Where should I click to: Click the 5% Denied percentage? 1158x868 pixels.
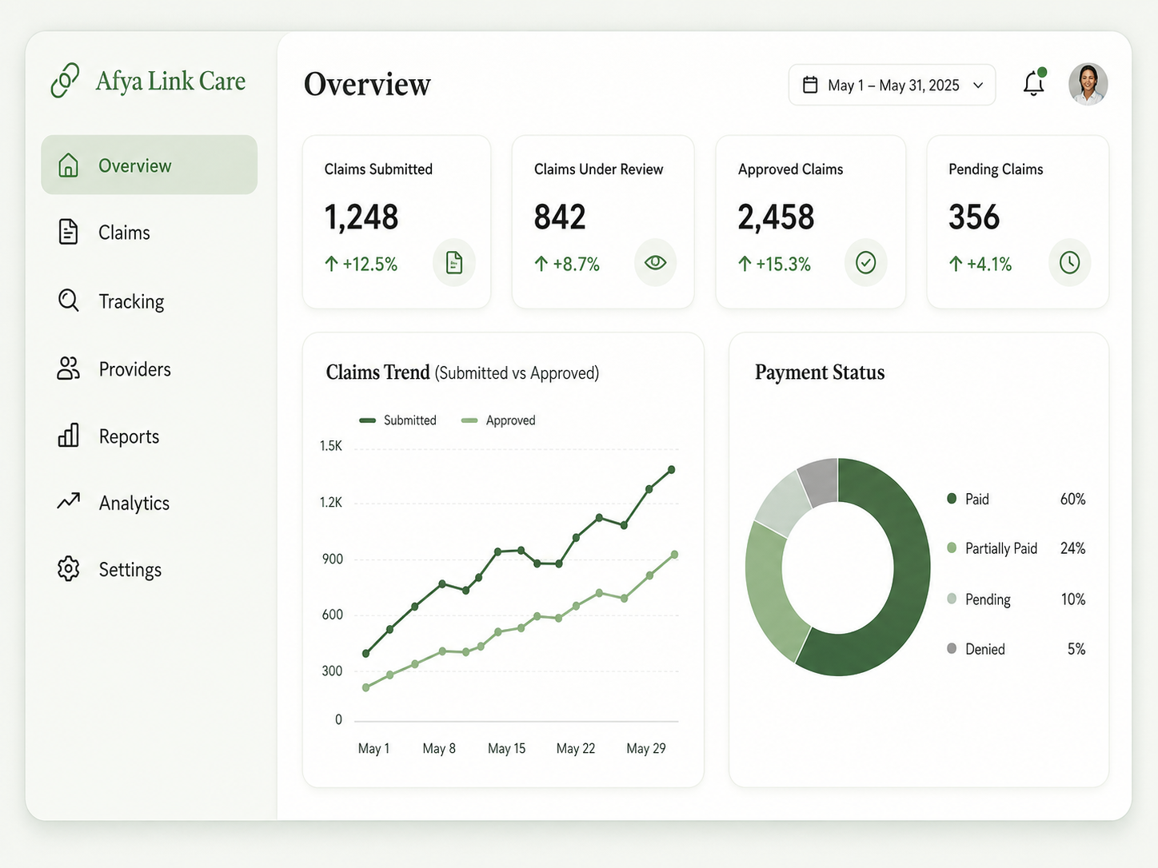coord(1076,649)
